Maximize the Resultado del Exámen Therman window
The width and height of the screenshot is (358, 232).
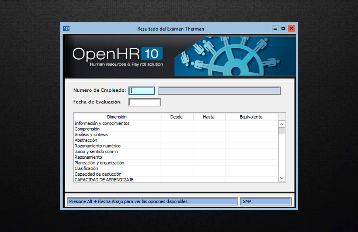click(283, 29)
